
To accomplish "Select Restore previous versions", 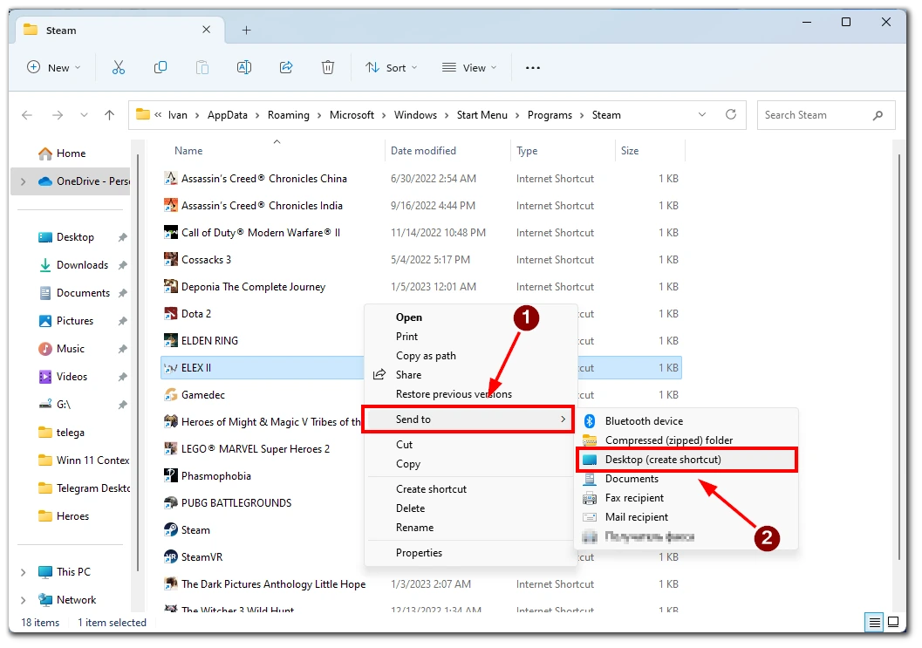I will pyautogui.click(x=454, y=394).
